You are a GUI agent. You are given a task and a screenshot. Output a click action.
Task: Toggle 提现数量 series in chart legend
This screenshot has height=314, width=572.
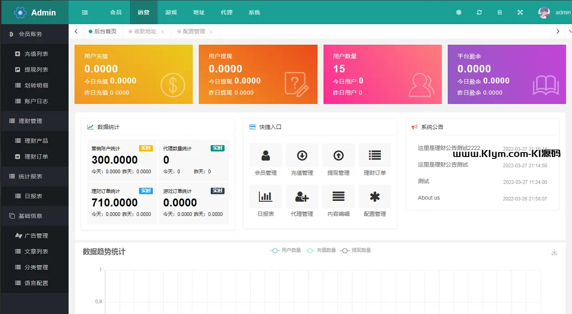coord(356,250)
